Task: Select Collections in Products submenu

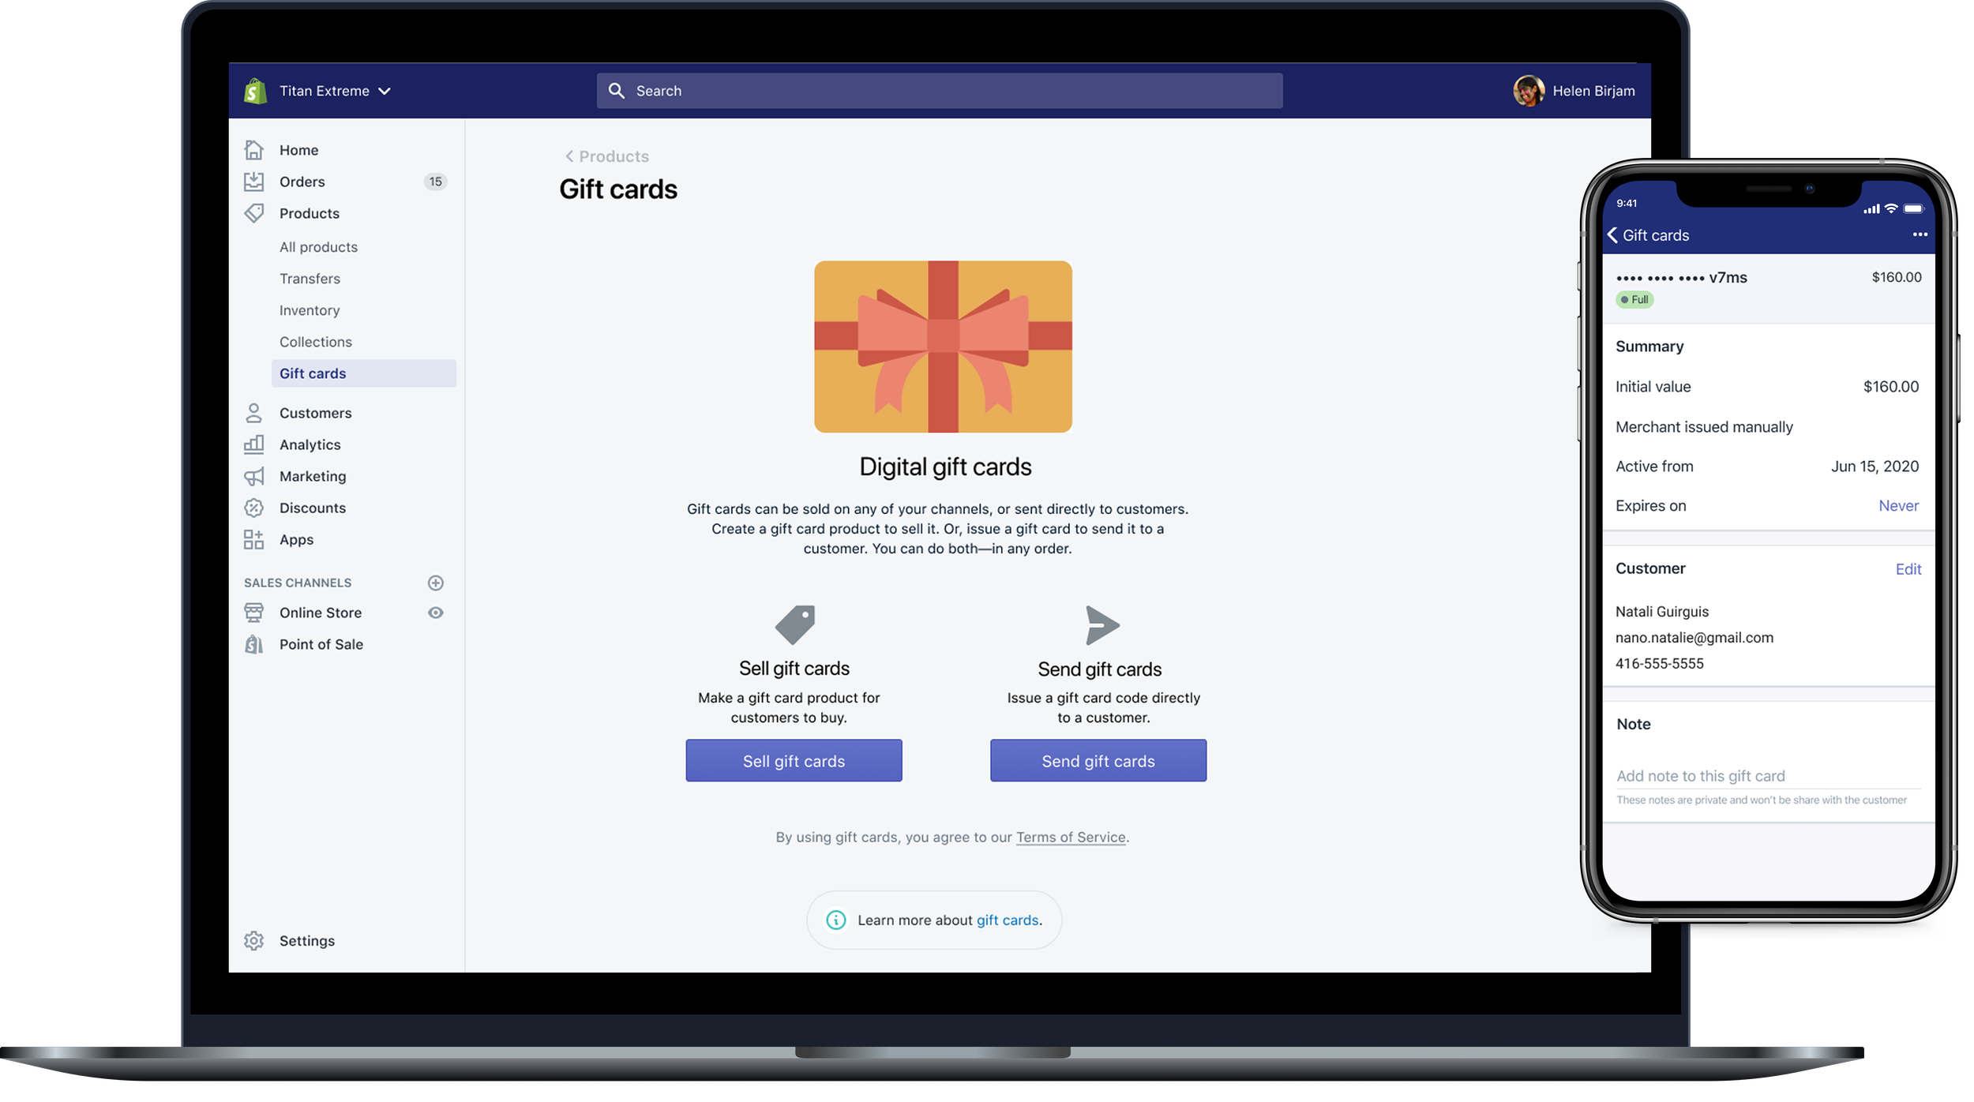Action: click(x=316, y=342)
